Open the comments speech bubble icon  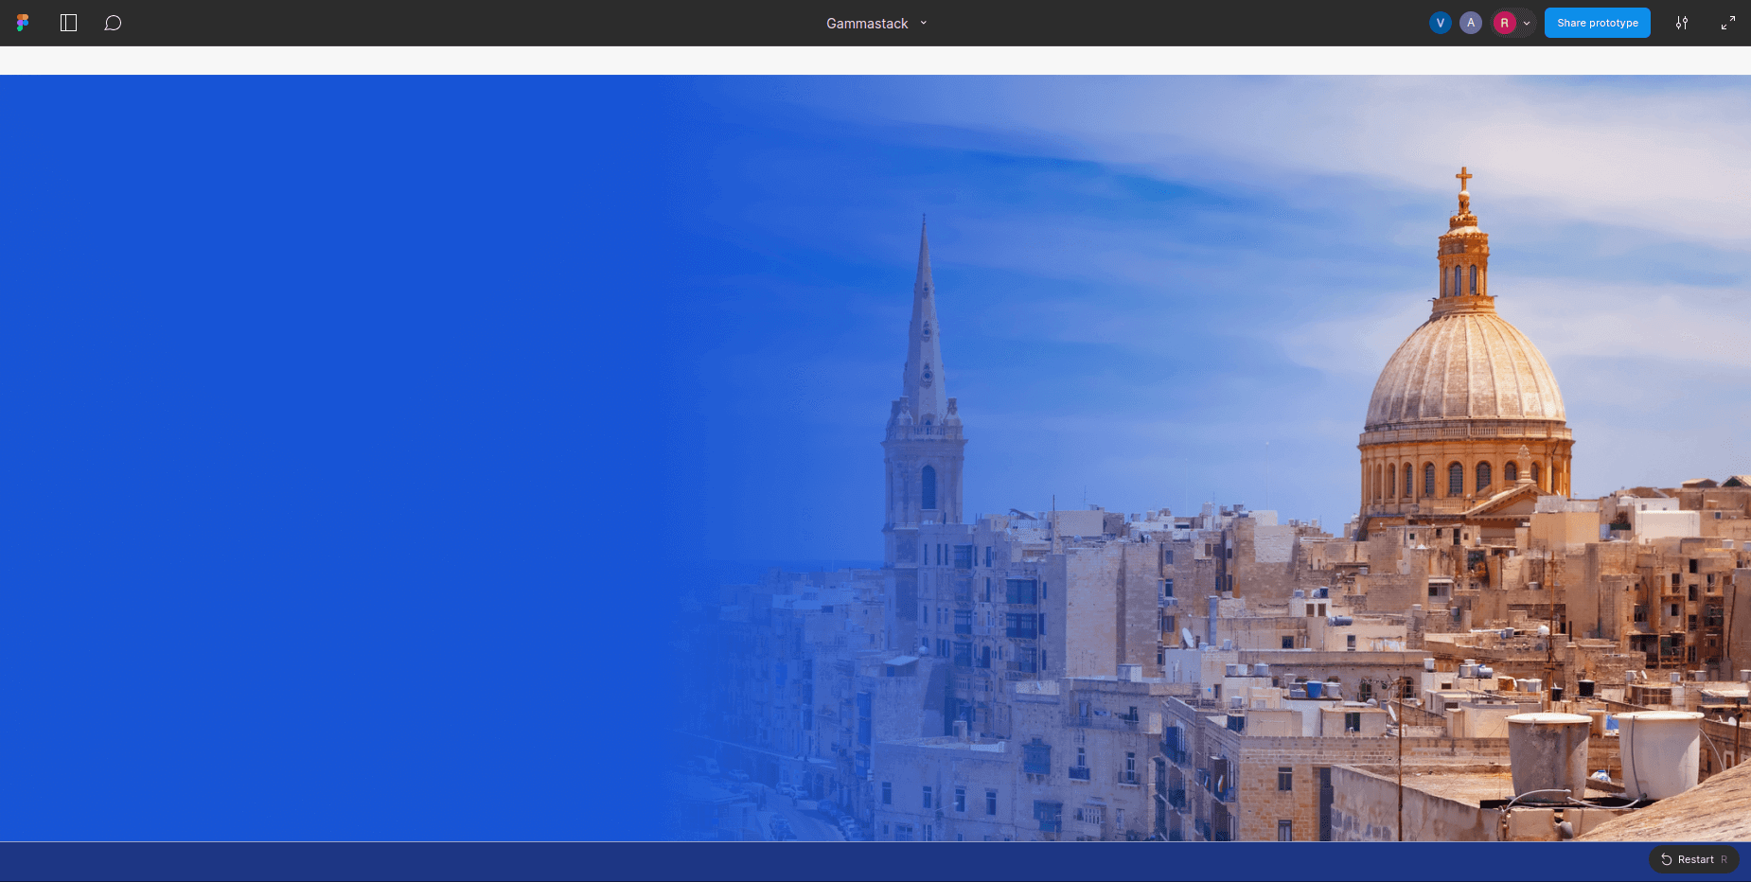113,23
